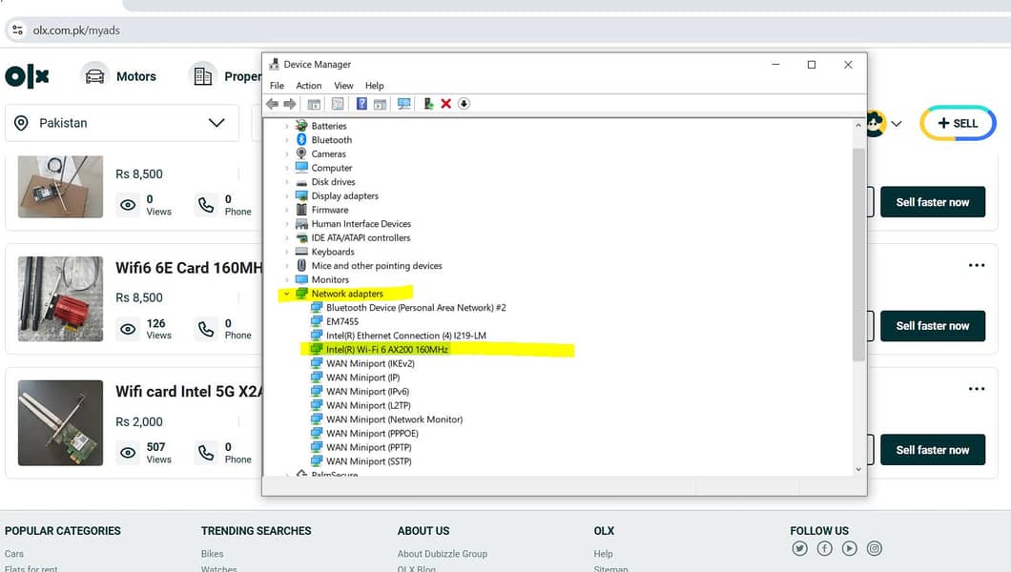Click the Motors car icon on OLX

94,76
